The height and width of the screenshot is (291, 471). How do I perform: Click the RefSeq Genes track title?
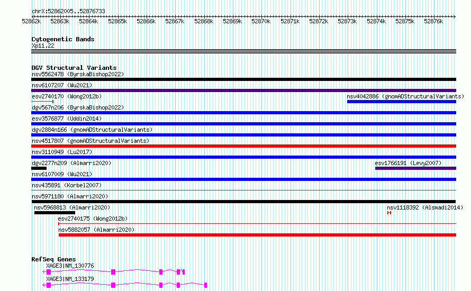pos(53,259)
